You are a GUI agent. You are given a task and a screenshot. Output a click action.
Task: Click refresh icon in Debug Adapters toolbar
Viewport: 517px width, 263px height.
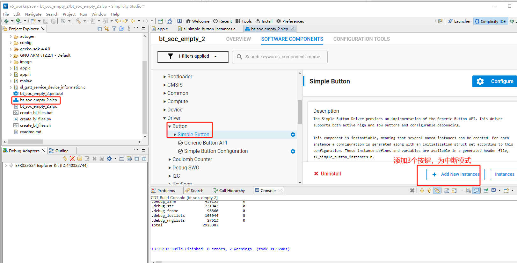[65, 159]
